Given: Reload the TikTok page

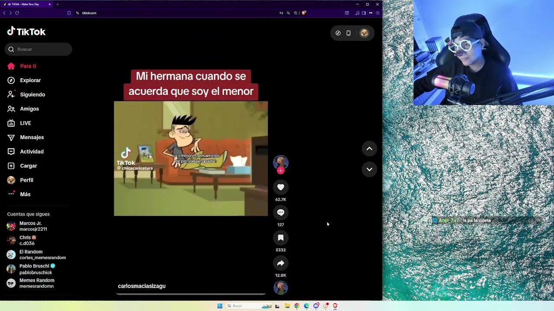Looking at the screenshot, I should [17, 13].
